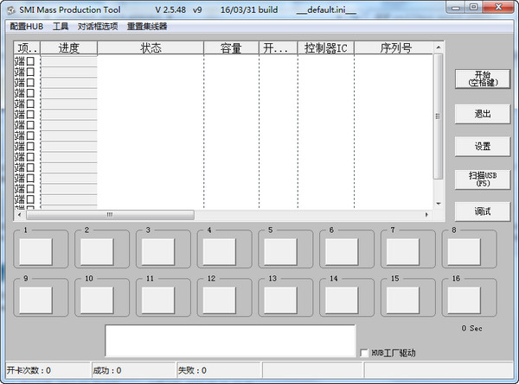This screenshot has height=384, width=519.
Task: Maximize the SMI Mass Production Tool window
Action: 474,7
